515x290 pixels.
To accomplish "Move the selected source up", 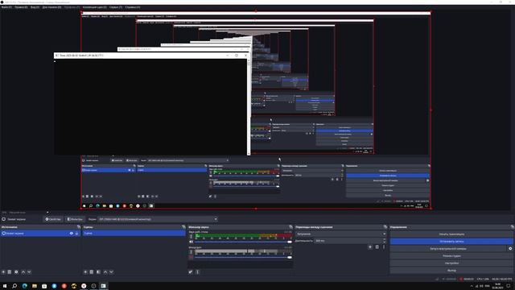I will coord(23,272).
